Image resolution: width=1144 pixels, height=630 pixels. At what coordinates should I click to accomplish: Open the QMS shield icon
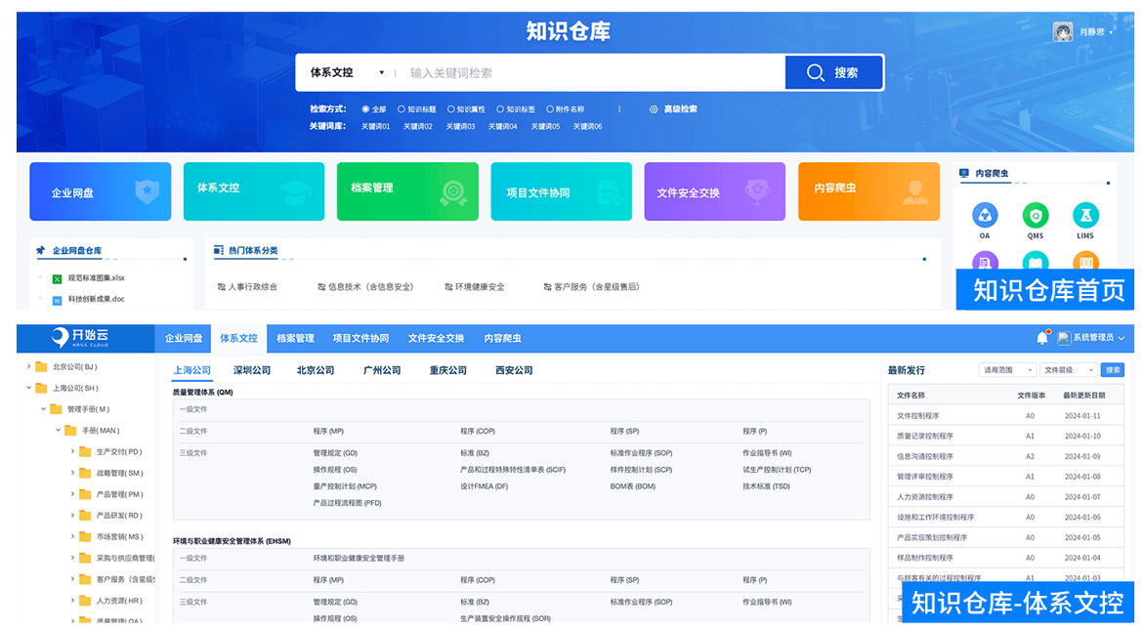click(x=1035, y=215)
